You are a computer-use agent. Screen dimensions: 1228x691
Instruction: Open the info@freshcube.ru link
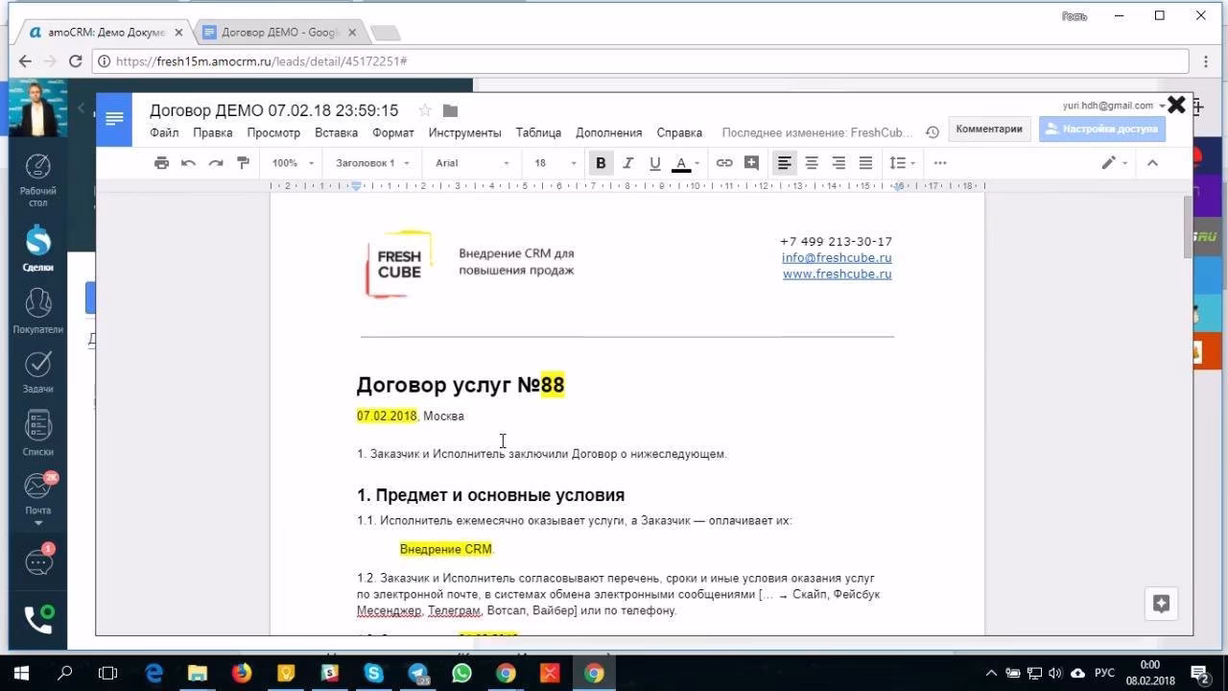tap(837, 257)
